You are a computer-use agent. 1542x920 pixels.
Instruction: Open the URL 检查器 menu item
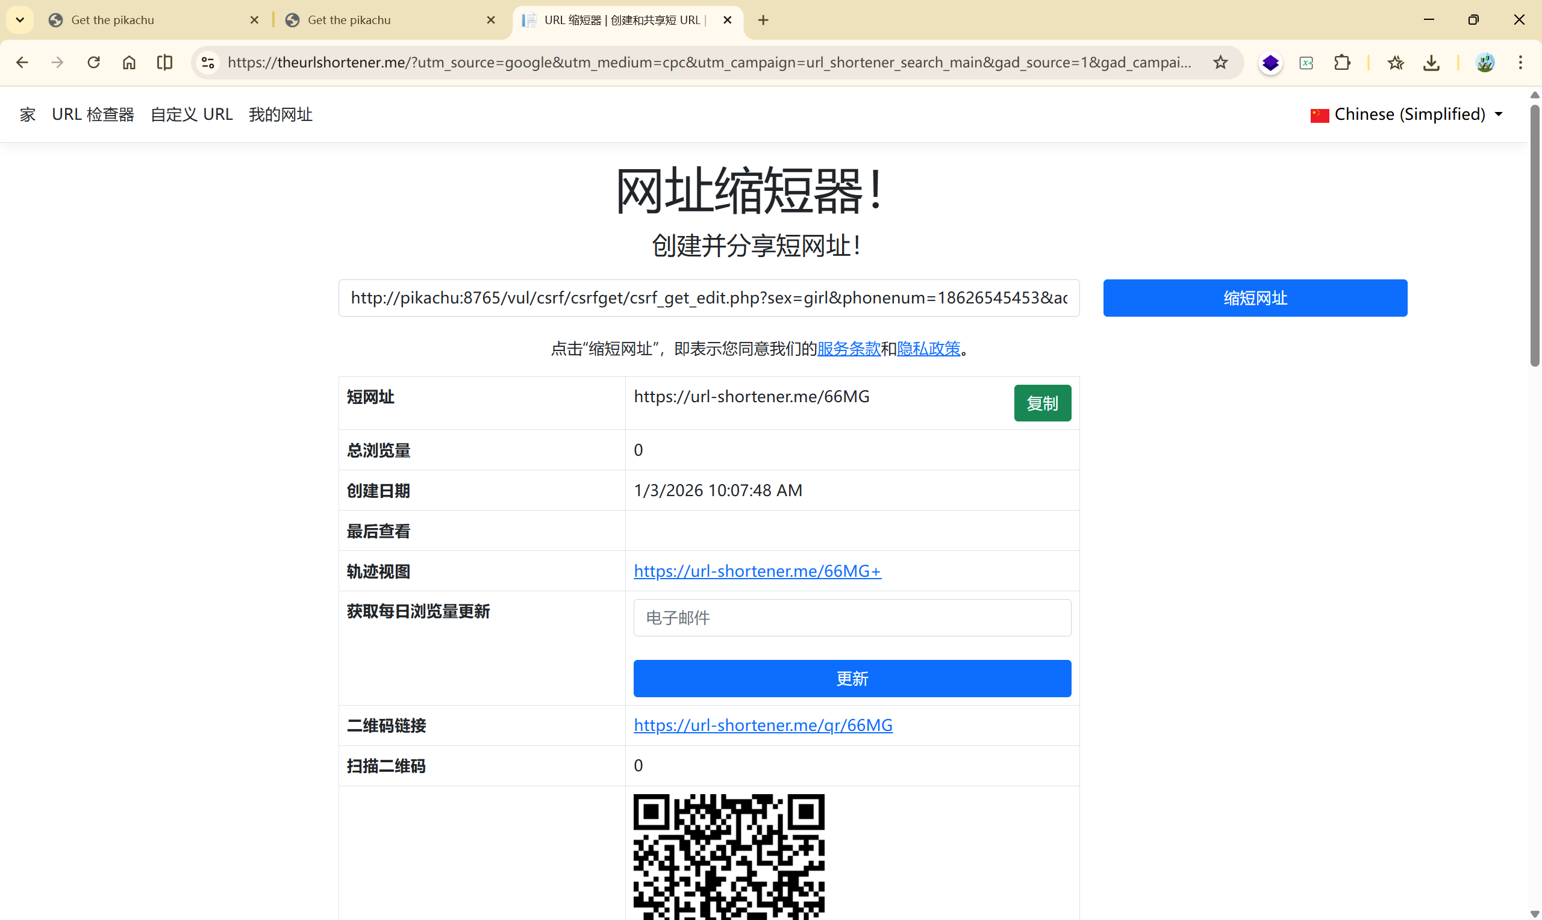[93, 114]
